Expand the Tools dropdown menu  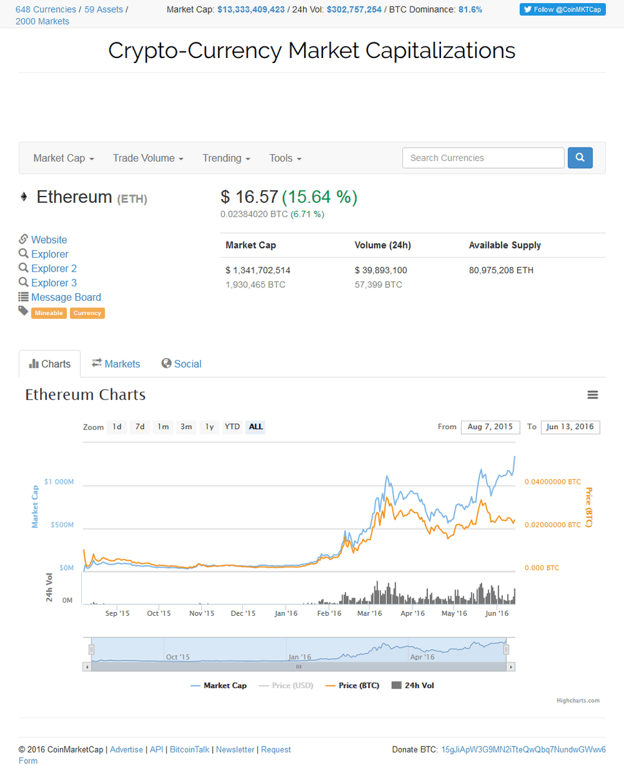click(x=286, y=158)
